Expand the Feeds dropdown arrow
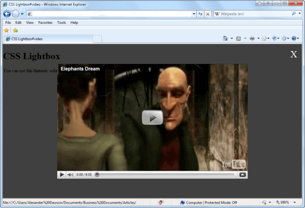 [245, 38]
